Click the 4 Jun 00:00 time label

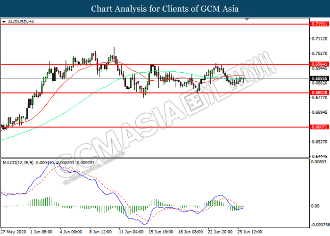[x=71, y=232]
